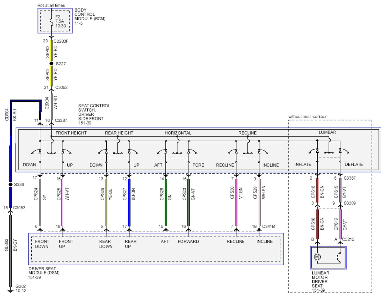Click the lumbar motor M symbol
384x296 pixels.
[317, 257]
